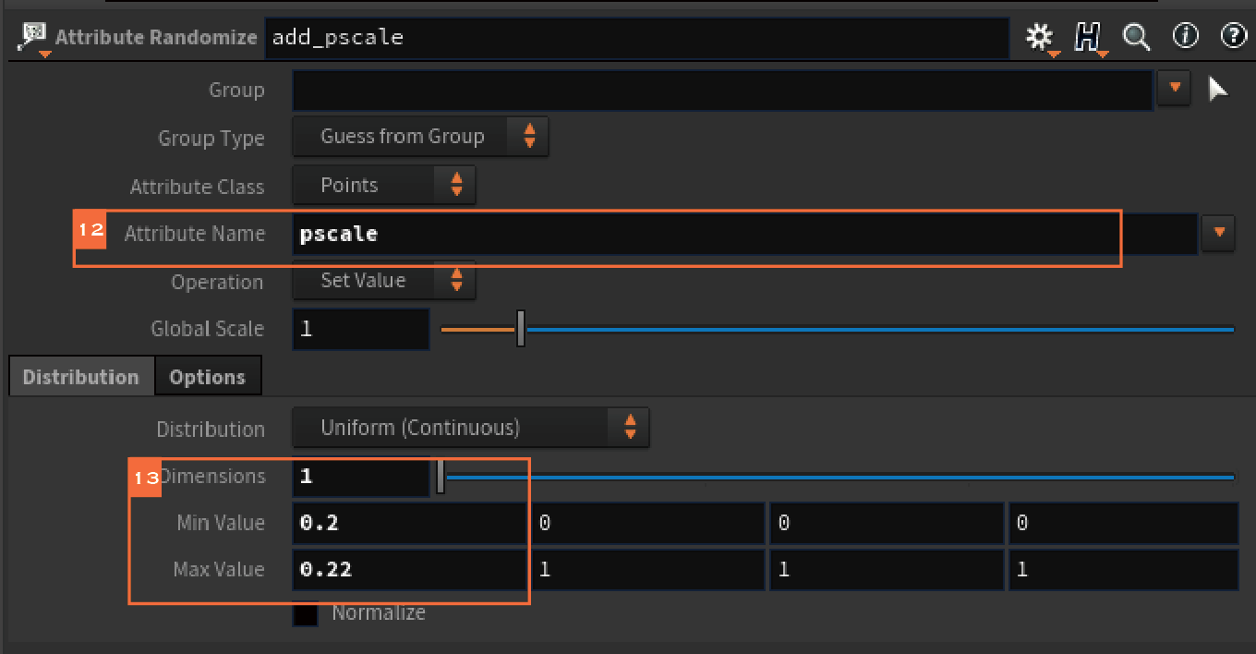Open the Group Type dropdown

coord(420,137)
